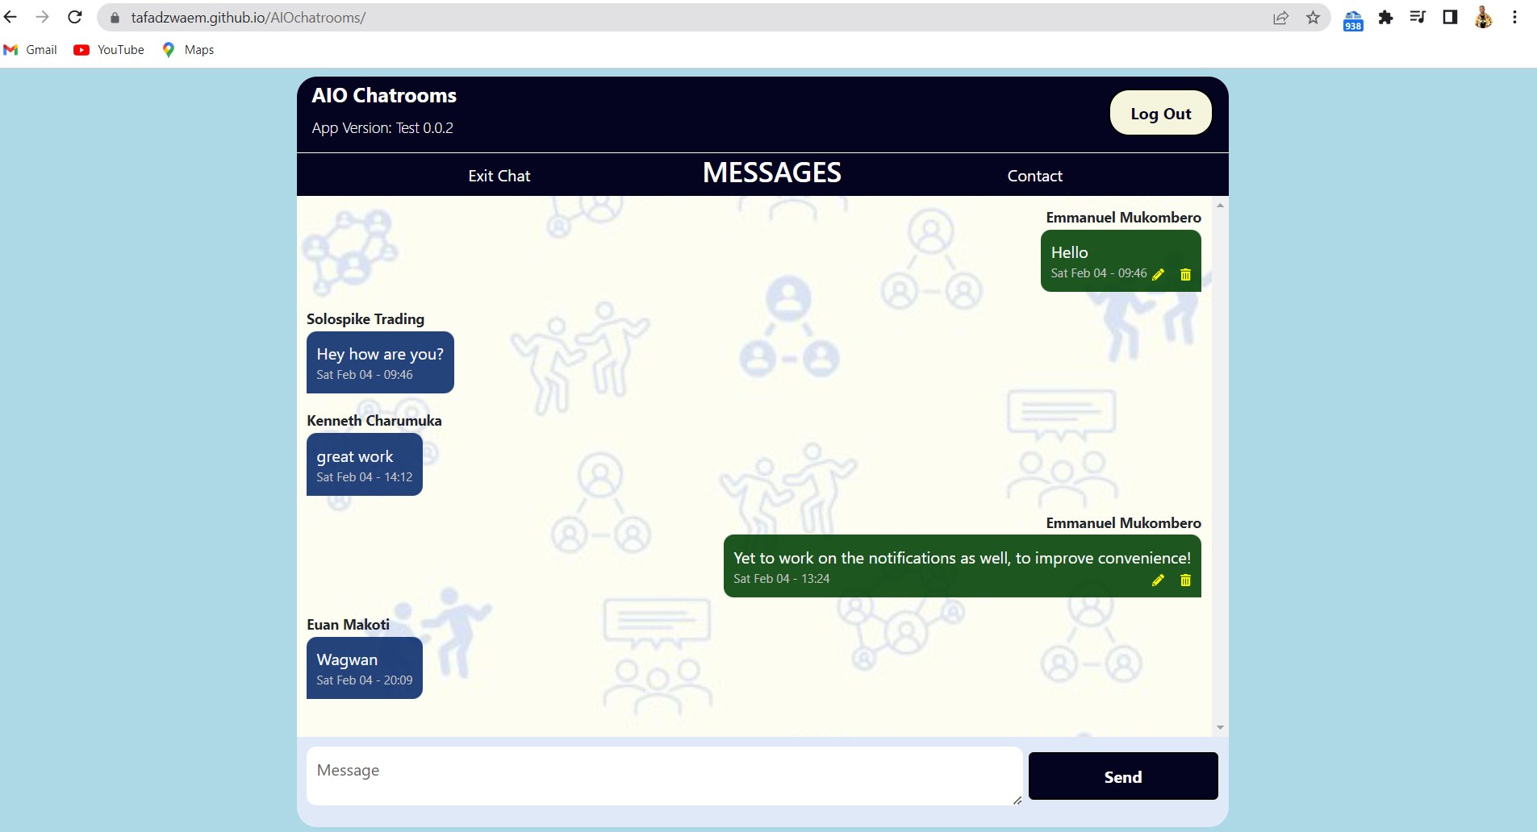Focus the Message text input box

663,775
